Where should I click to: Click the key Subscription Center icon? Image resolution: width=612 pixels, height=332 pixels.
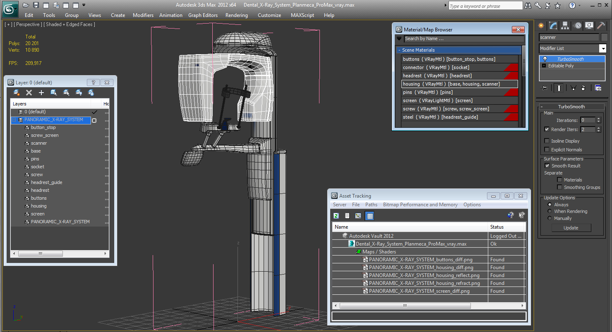(538, 5)
